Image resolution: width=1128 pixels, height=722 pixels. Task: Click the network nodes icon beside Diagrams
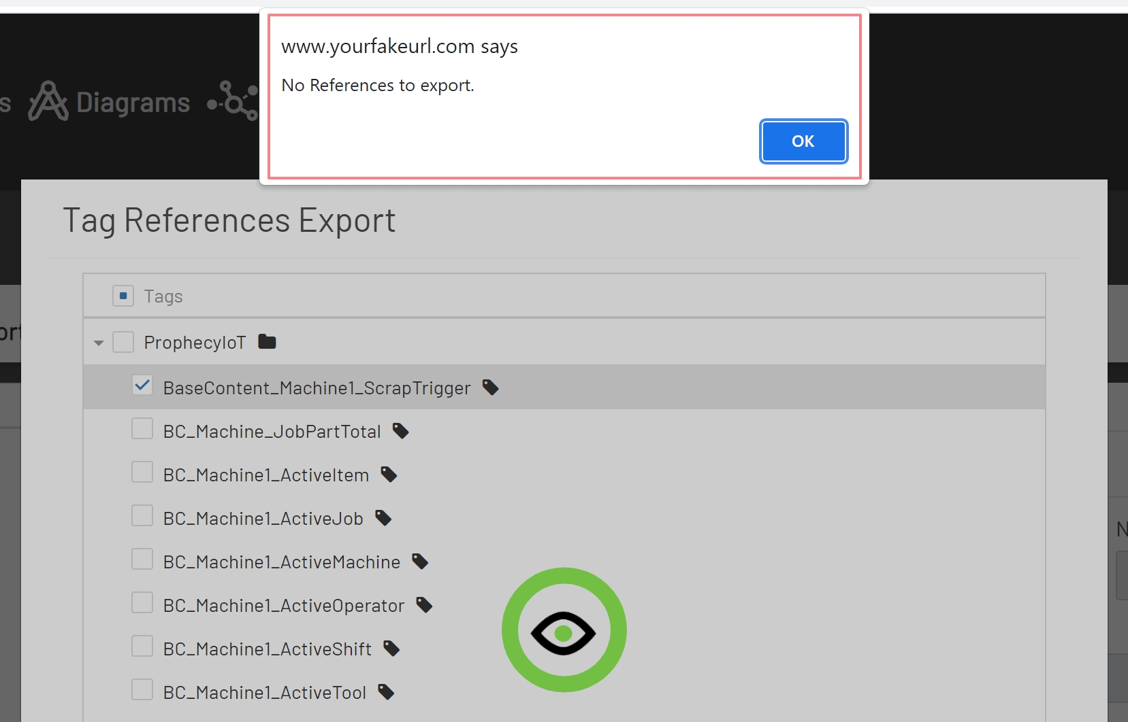tap(233, 101)
